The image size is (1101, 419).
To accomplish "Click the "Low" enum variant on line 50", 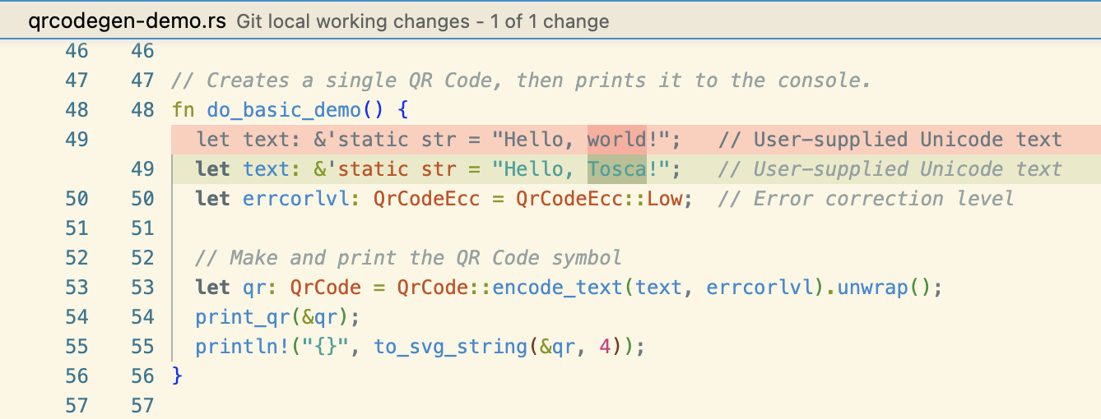I will [x=664, y=199].
